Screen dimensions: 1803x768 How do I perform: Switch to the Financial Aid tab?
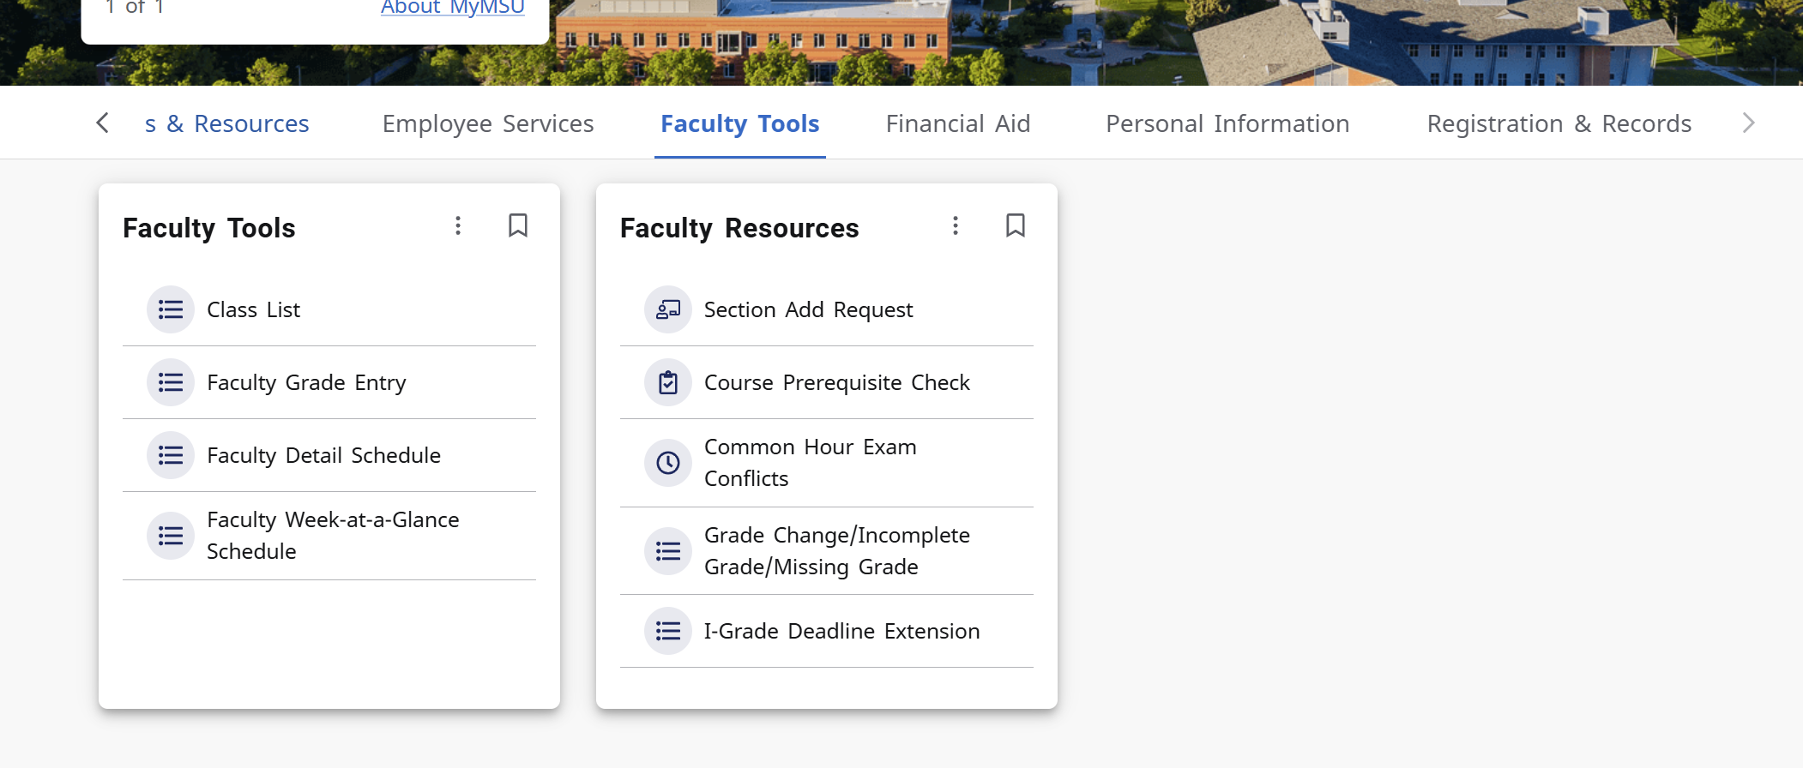coord(957,123)
